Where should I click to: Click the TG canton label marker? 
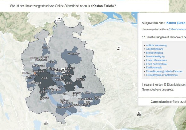click(119, 49)
